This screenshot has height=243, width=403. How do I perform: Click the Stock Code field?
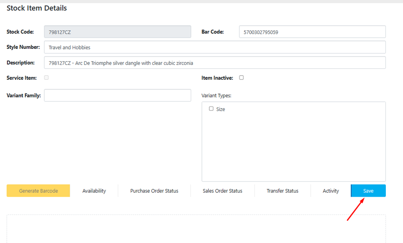pos(117,32)
